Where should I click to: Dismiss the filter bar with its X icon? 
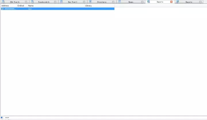coord(1,117)
